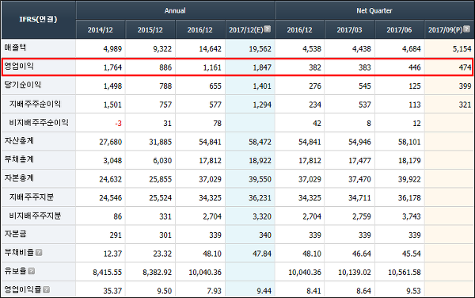Open help icon beside 영업이익률 label
Image resolution: width=475 pixels, height=298 pixels.
[x=46, y=290]
